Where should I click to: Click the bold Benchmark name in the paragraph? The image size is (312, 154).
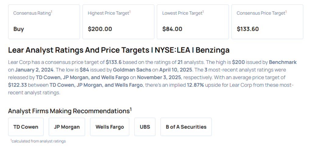(282, 62)
